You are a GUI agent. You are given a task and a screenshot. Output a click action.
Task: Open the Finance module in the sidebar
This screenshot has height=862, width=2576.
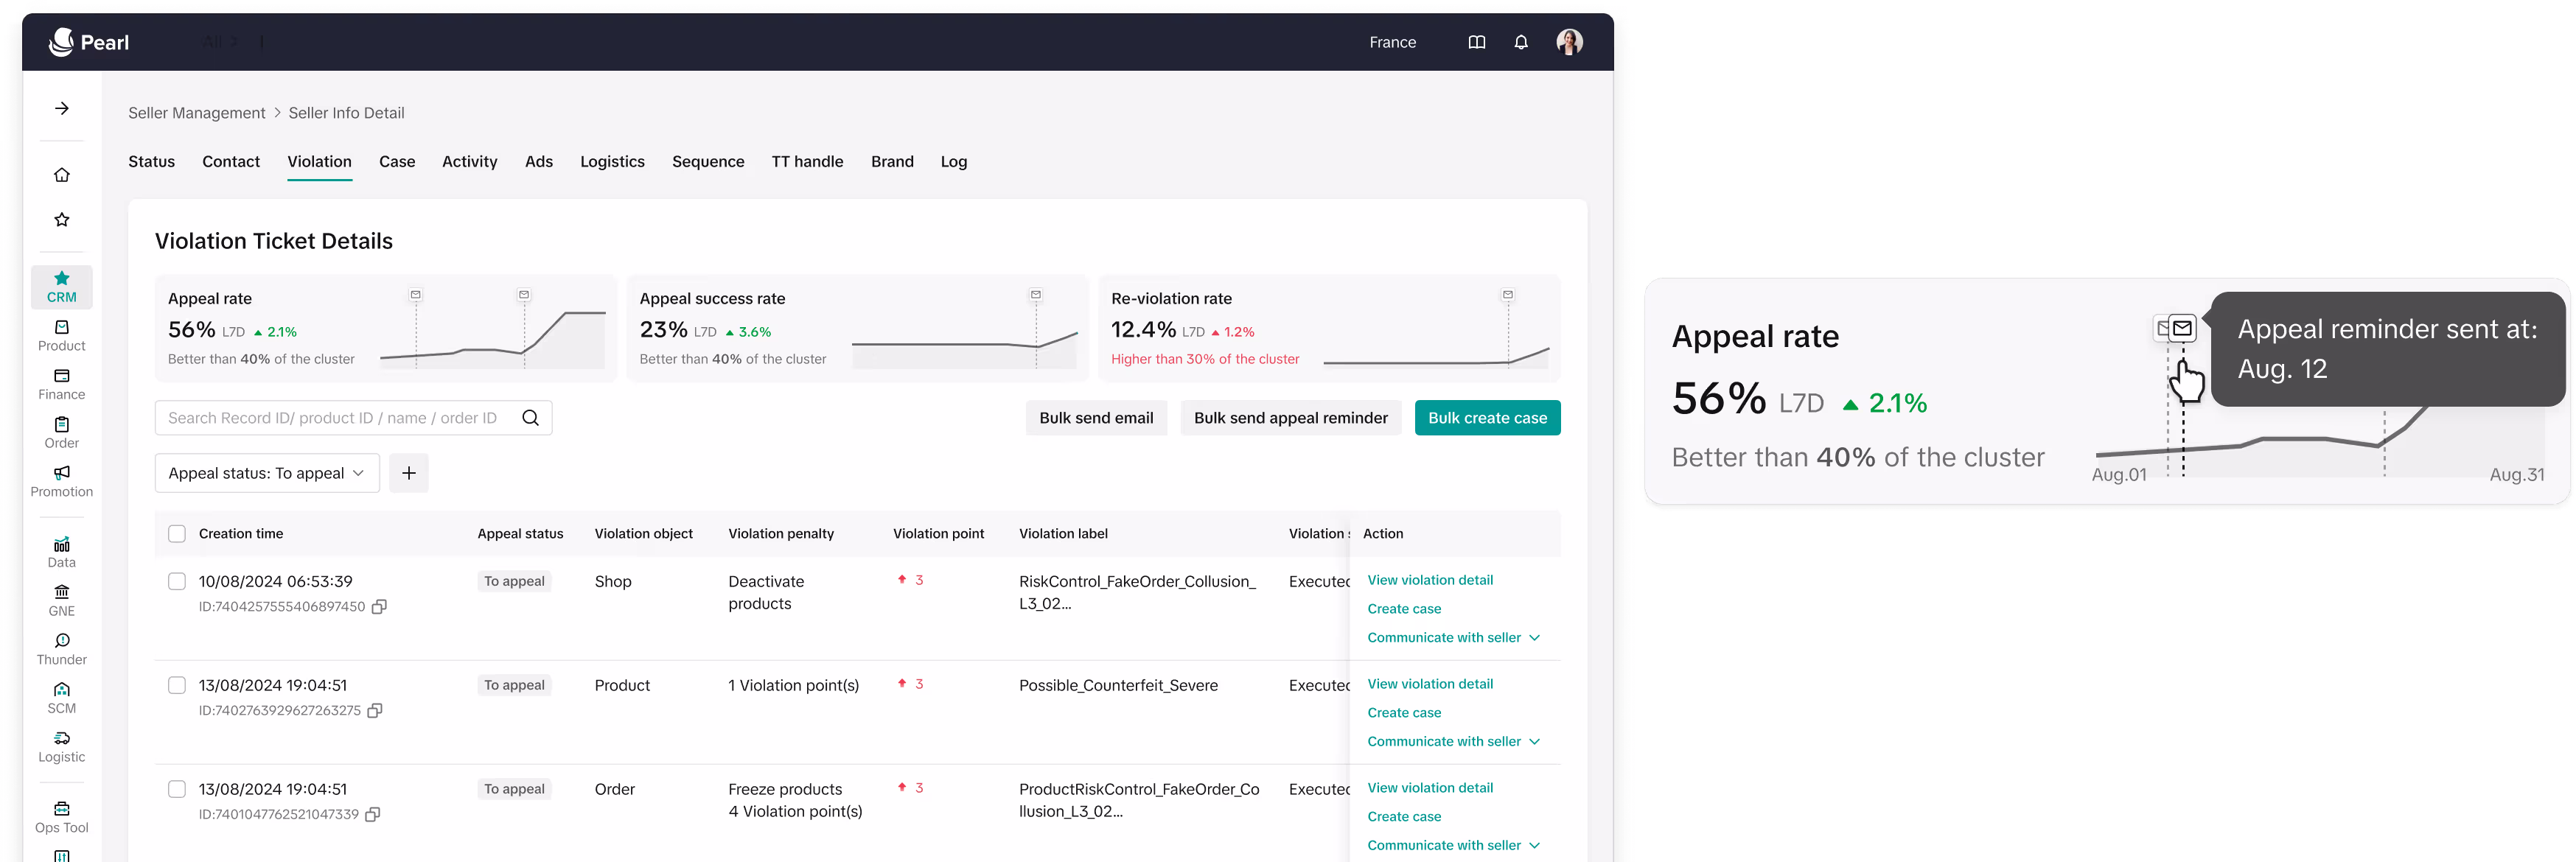click(62, 384)
